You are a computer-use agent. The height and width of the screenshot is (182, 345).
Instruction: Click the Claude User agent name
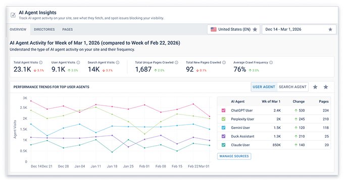point(240,145)
